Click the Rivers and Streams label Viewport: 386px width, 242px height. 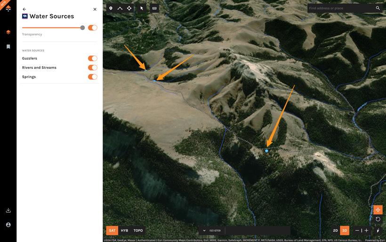(39, 67)
